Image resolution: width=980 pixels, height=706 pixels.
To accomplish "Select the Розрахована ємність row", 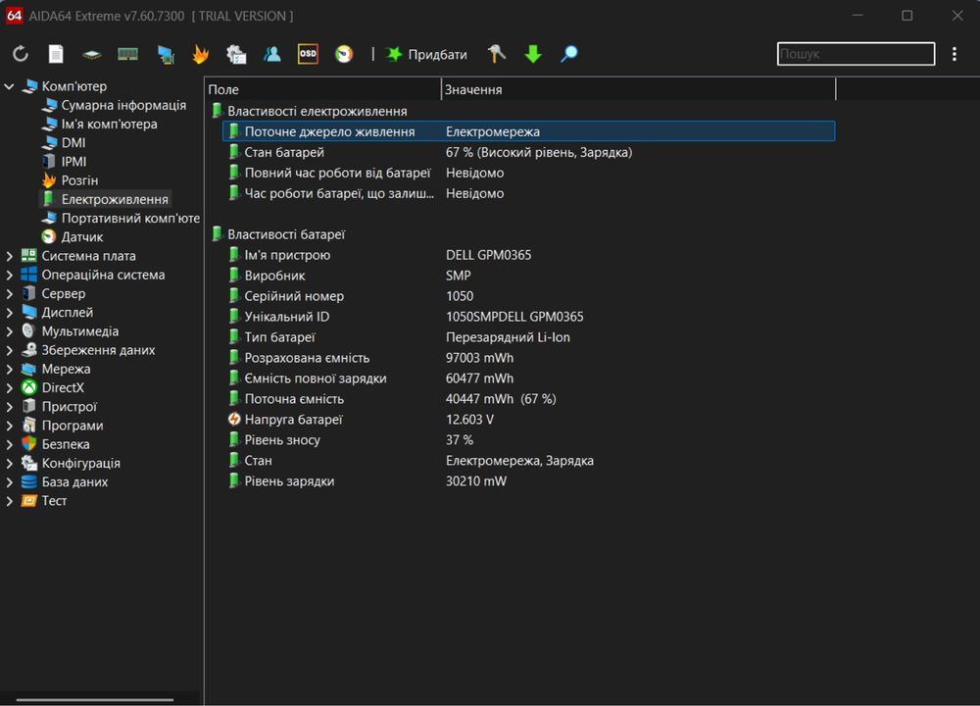I will click(529, 358).
